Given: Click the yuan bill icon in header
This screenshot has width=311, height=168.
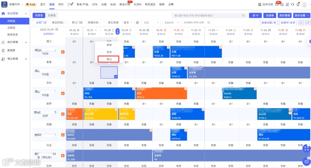Looking at the screenshot, I should pyautogui.click(x=282, y=4).
